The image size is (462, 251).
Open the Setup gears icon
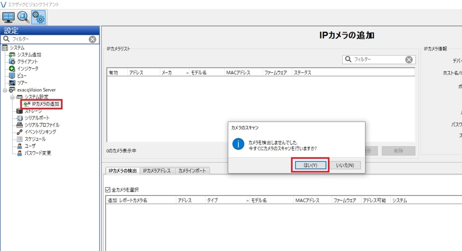[39, 17]
